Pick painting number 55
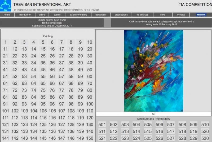 click(43, 76)
